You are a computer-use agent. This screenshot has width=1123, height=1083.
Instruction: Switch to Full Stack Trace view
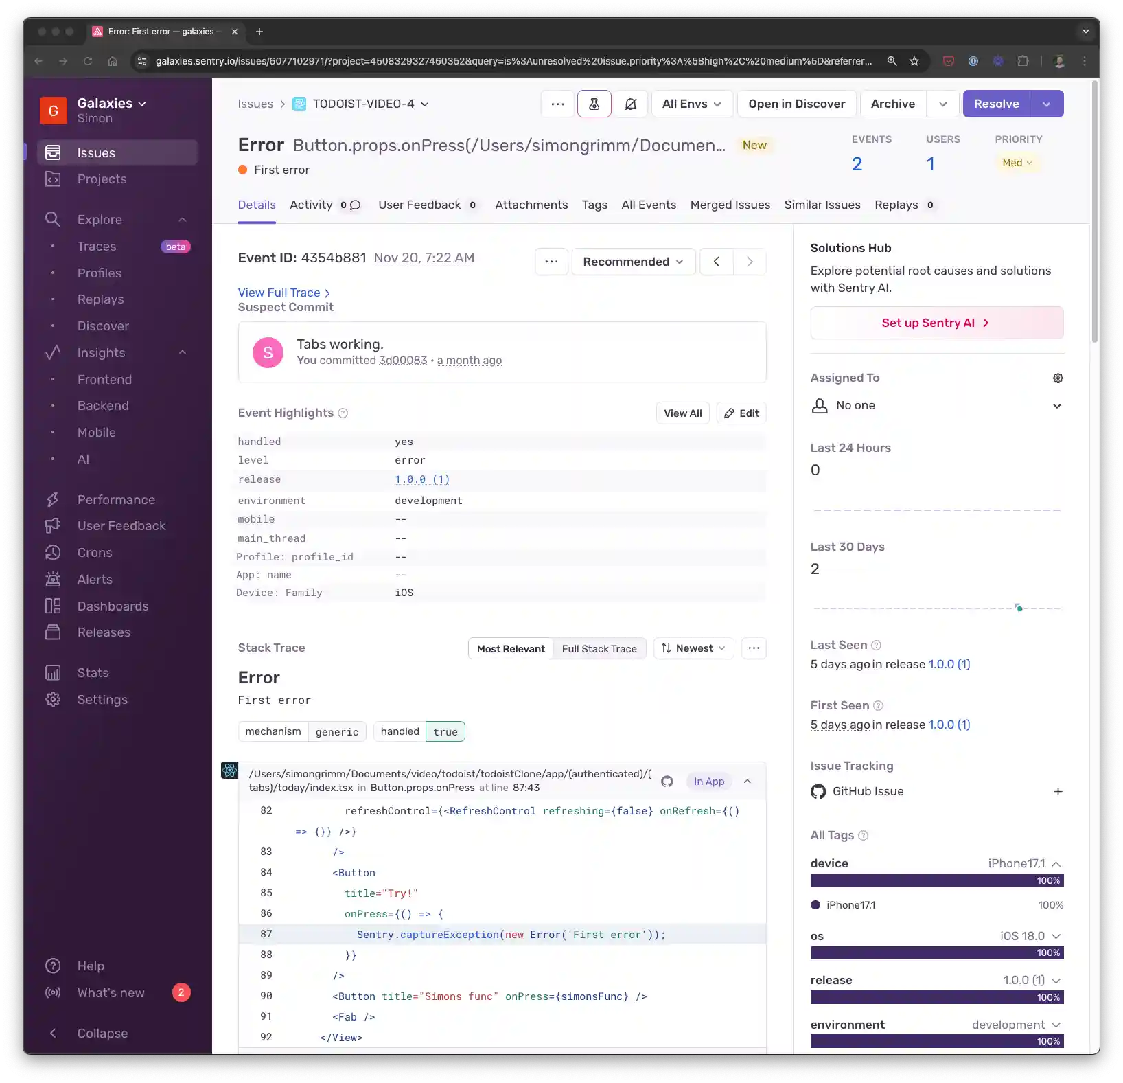pyautogui.click(x=599, y=649)
